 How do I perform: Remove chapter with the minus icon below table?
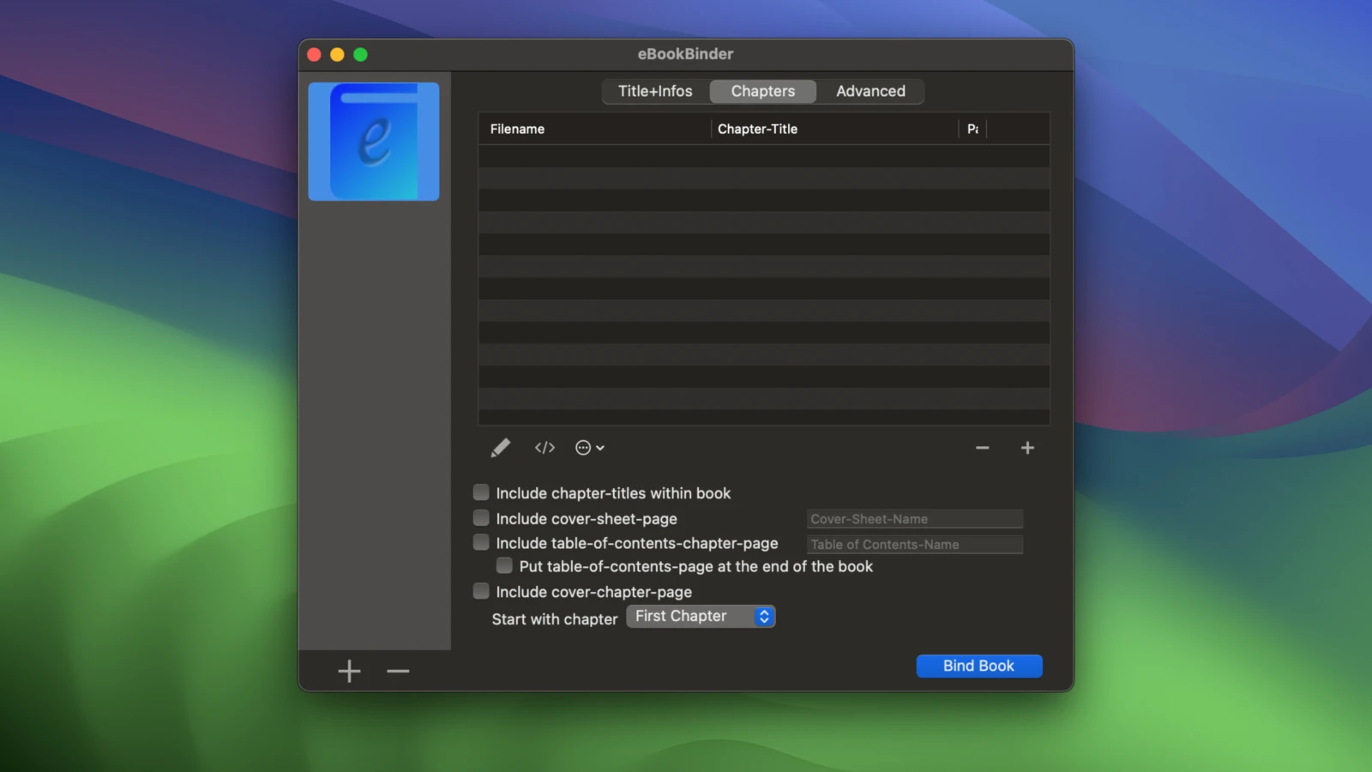[982, 448]
